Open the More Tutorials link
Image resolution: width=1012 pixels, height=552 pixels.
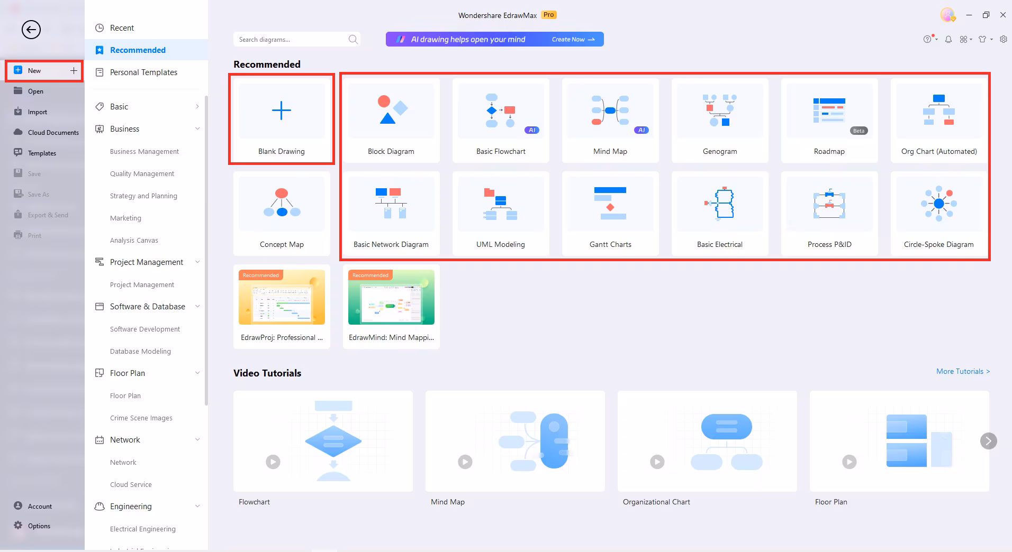coord(963,371)
